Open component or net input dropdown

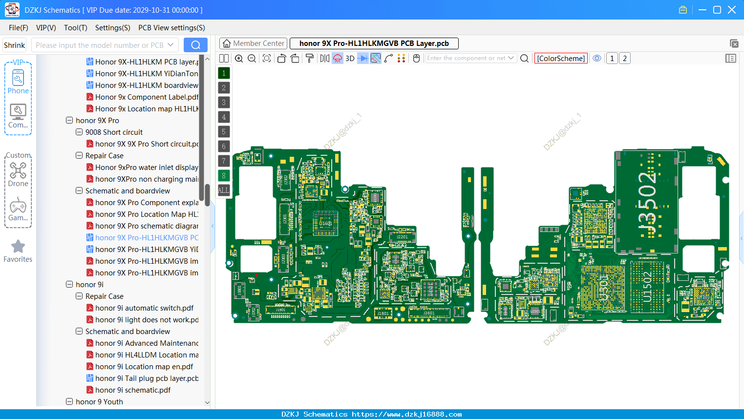pyautogui.click(x=511, y=58)
